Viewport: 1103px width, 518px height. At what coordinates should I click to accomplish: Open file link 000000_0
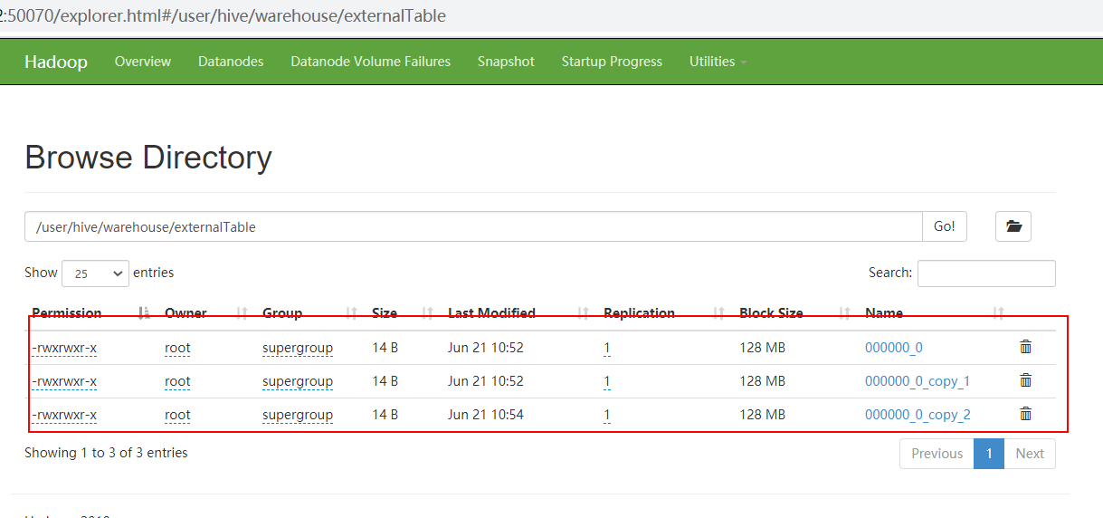(x=894, y=348)
